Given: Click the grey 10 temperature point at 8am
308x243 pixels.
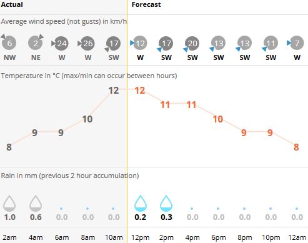Looking at the screenshot, I should [x=87, y=119].
